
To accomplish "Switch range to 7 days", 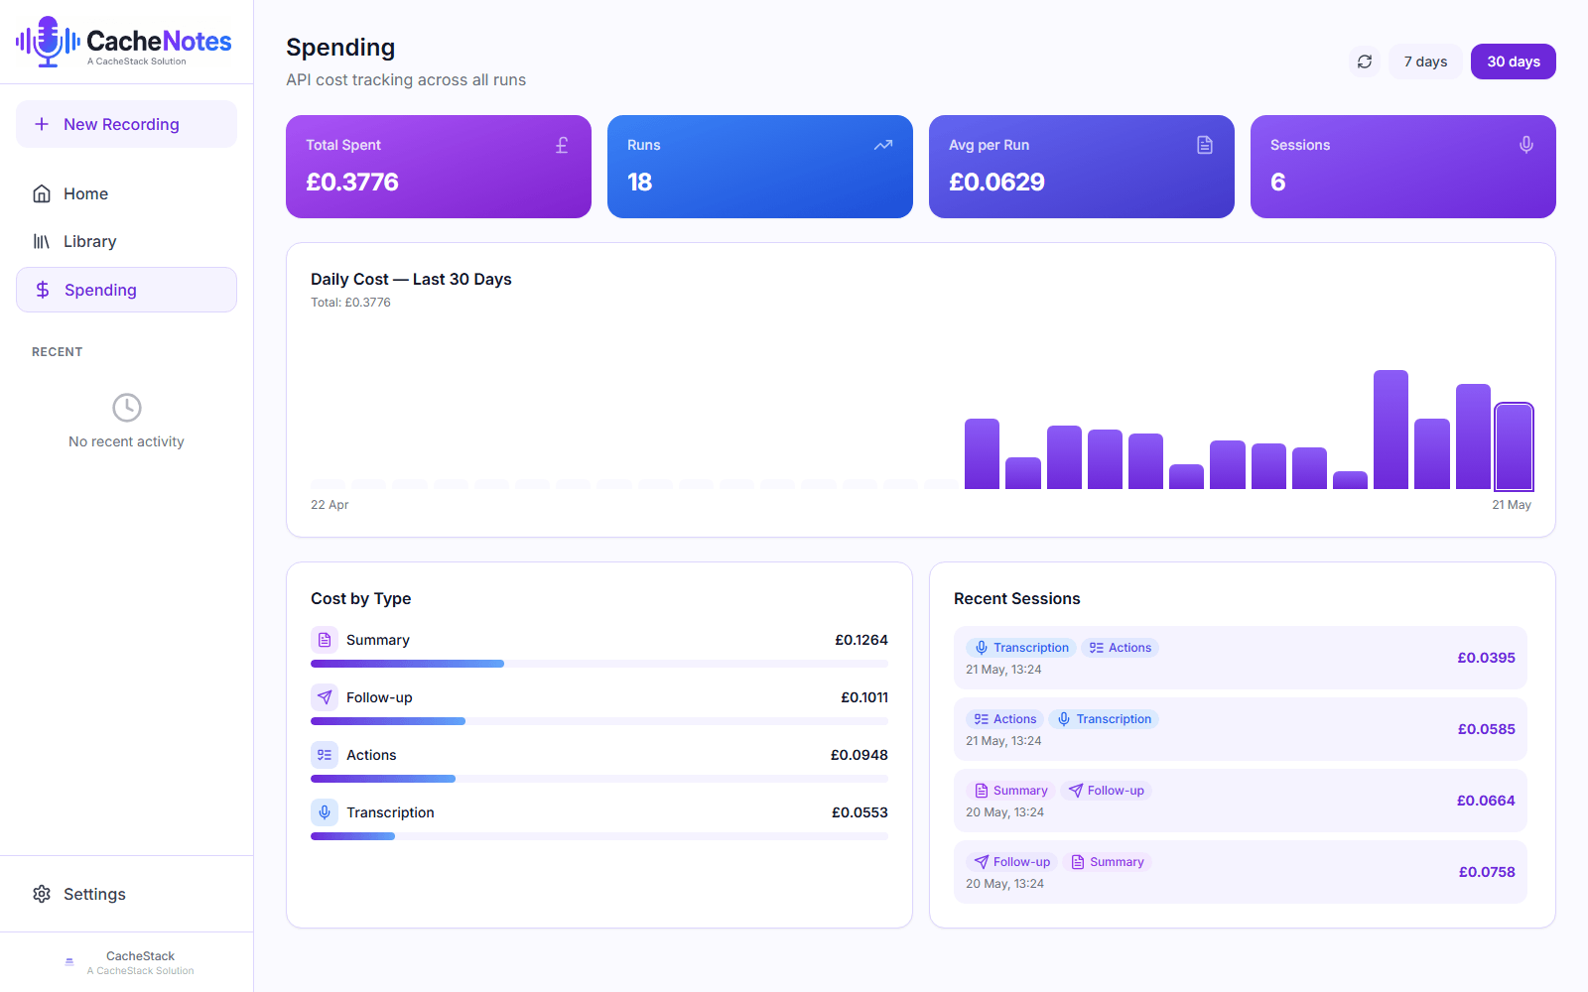I will [1425, 62].
